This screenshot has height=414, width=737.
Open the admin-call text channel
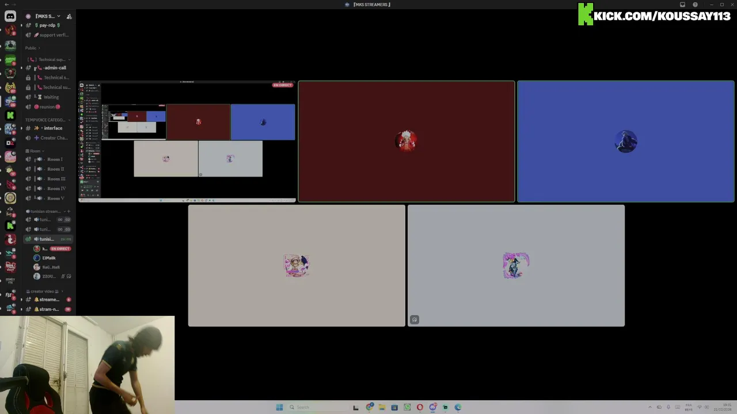[48, 68]
